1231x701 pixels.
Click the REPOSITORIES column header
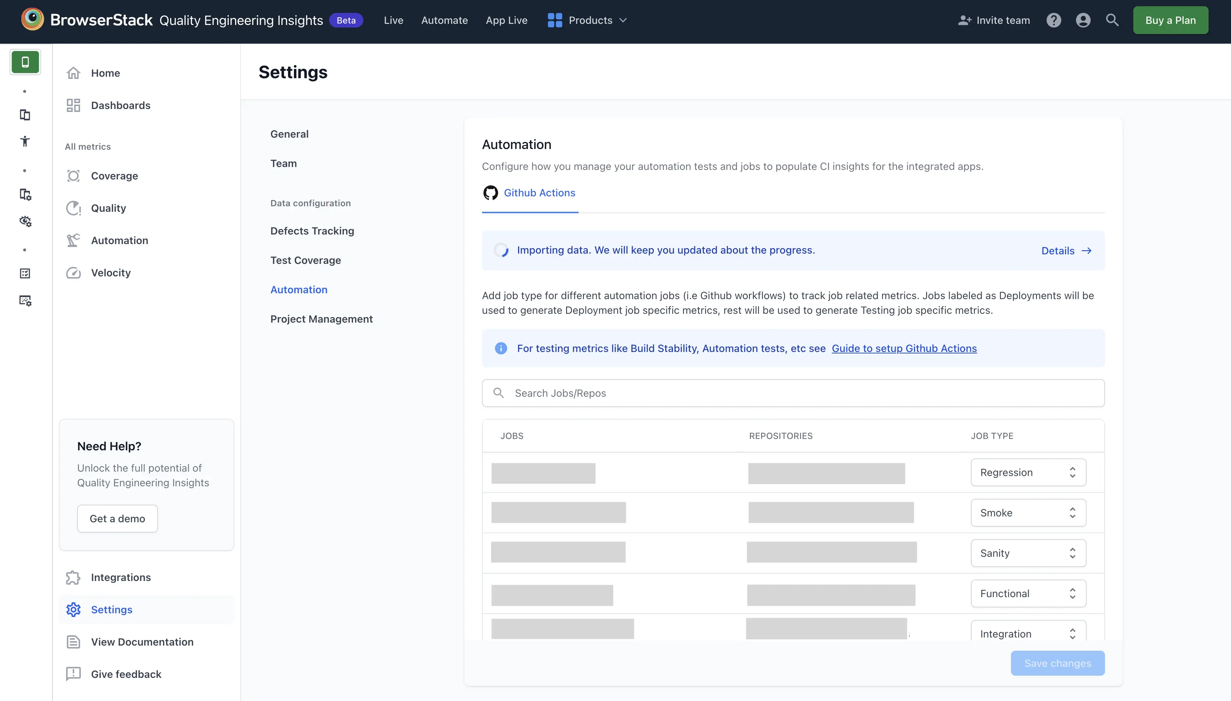[781, 436]
